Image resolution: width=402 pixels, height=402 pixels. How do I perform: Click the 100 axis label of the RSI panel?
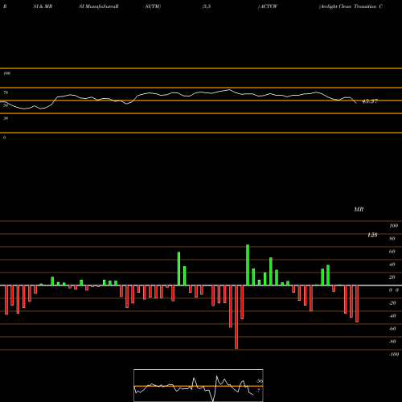pyautogui.click(x=7, y=73)
